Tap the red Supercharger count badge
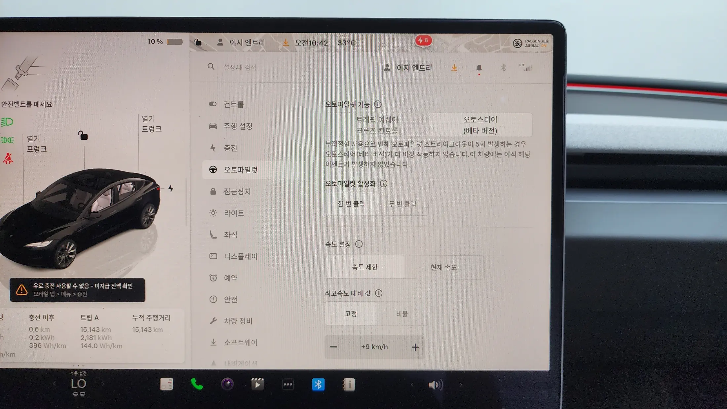 (423, 41)
